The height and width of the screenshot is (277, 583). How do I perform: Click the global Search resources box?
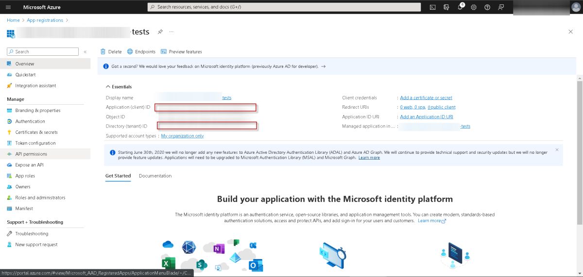(284, 7)
